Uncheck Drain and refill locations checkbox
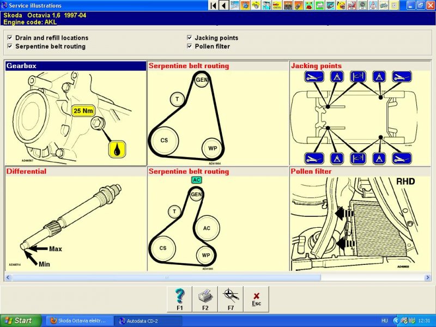Image resolution: width=436 pixels, height=327 pixels. coord(10,38)
